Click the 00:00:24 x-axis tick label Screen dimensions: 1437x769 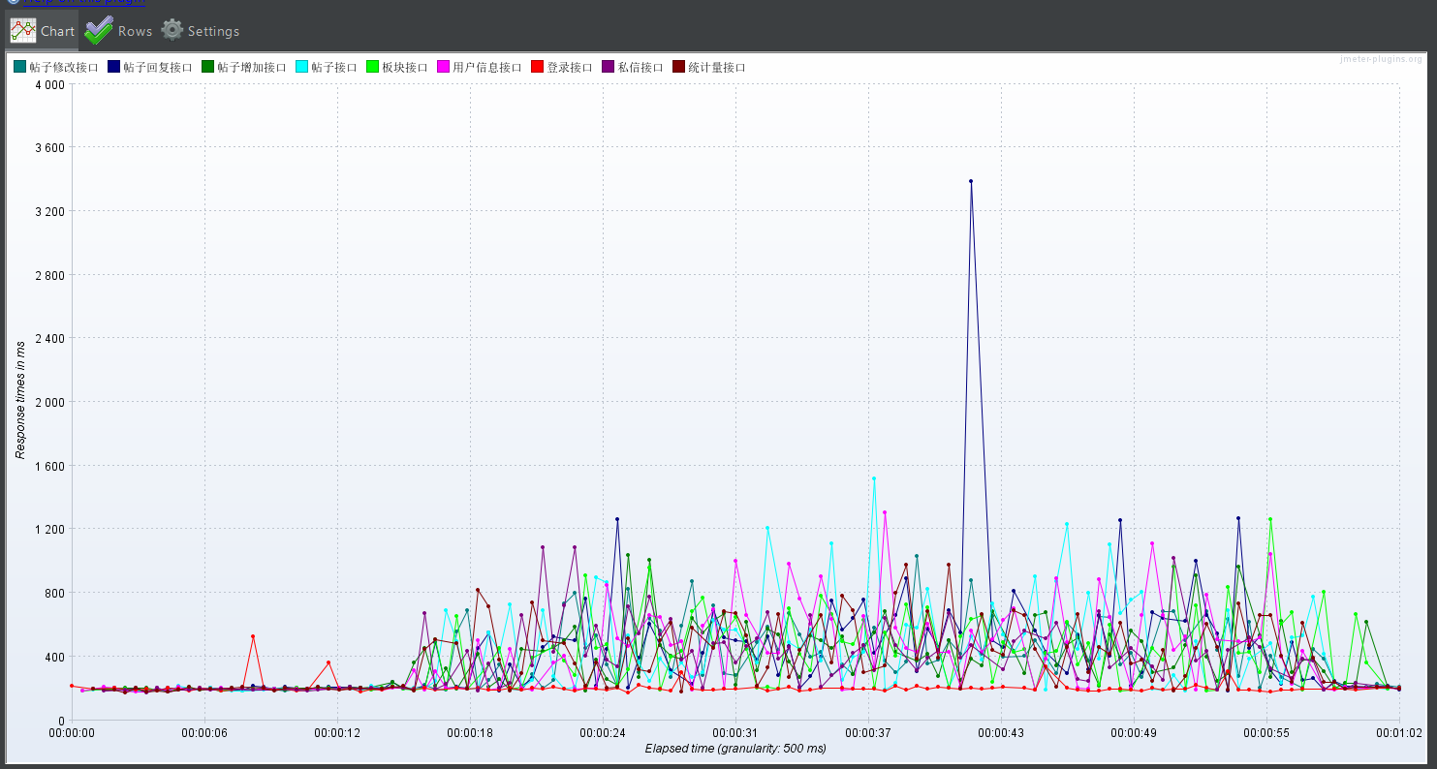[603, 733]
